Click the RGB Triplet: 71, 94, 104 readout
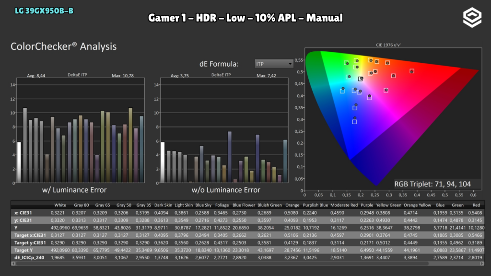The image size is (491, 276). coord(433,184)
